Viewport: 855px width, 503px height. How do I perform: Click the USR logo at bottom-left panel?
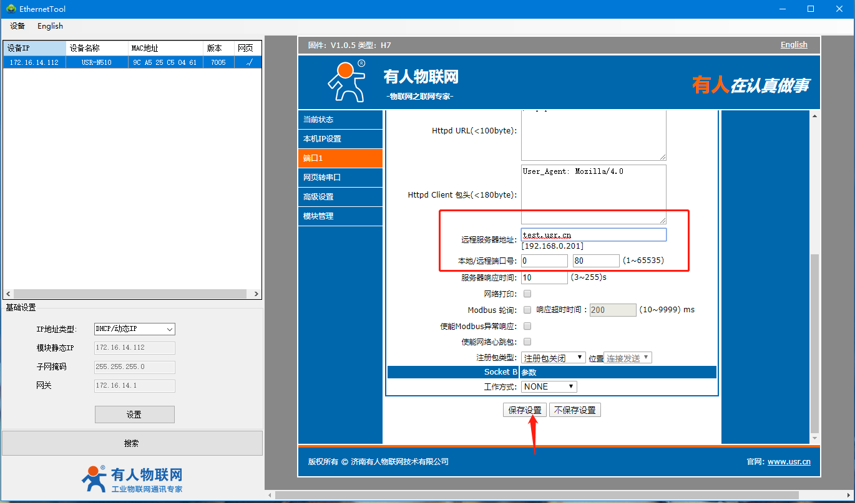[94, 479]
